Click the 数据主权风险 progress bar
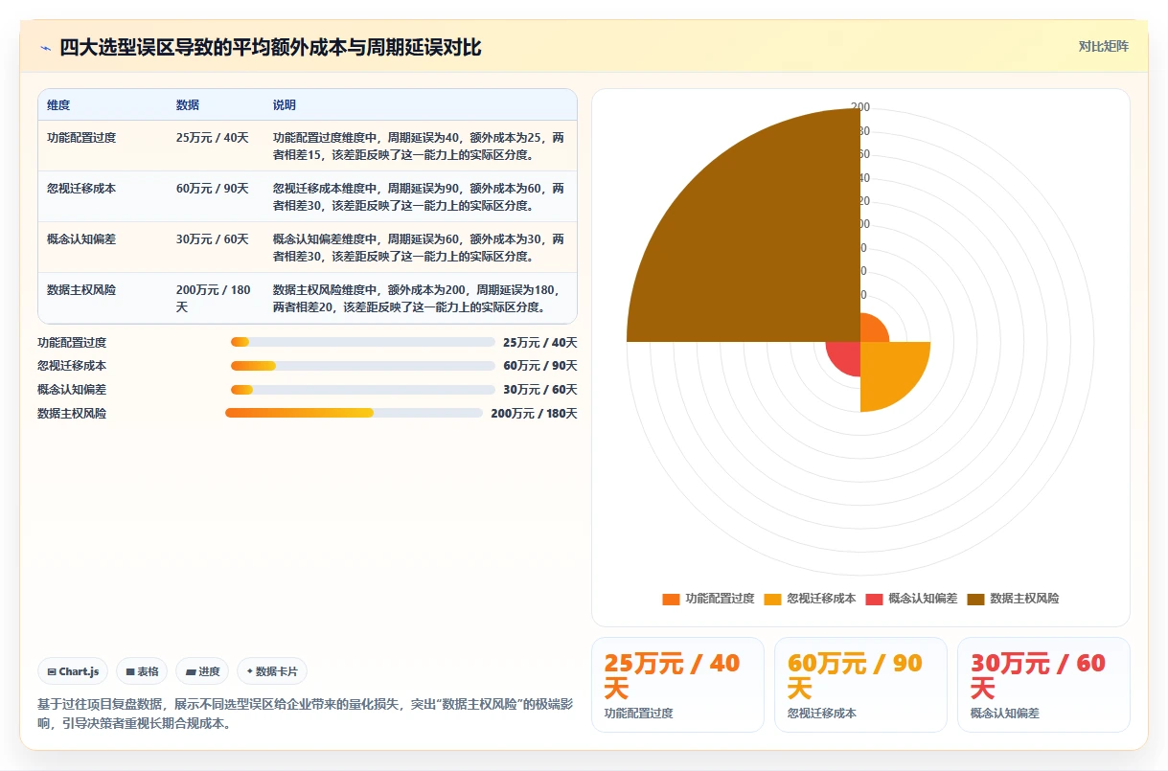The width and height of the screenshot is (1168, 771). [354, 413]
